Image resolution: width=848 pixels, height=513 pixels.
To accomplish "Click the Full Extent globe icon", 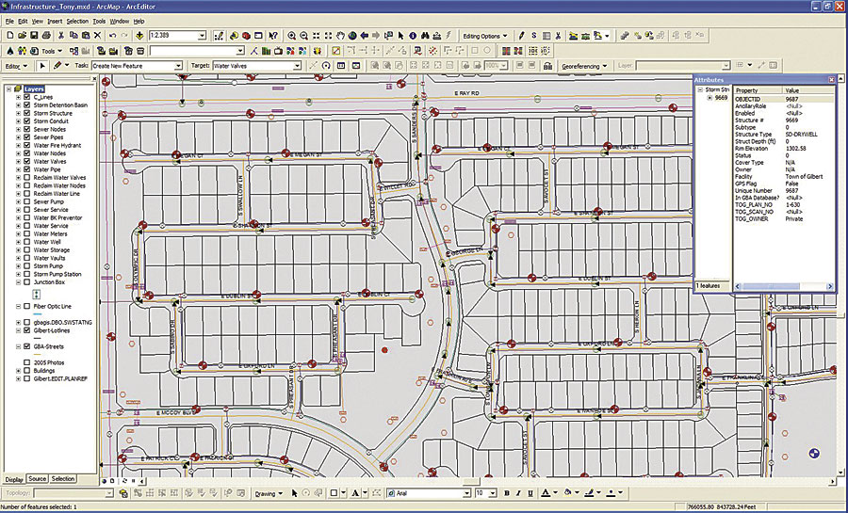I will (352, 36).
